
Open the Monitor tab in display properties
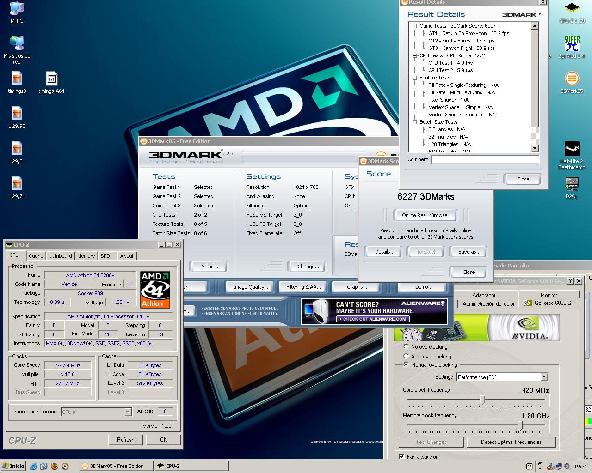(549, 295)
